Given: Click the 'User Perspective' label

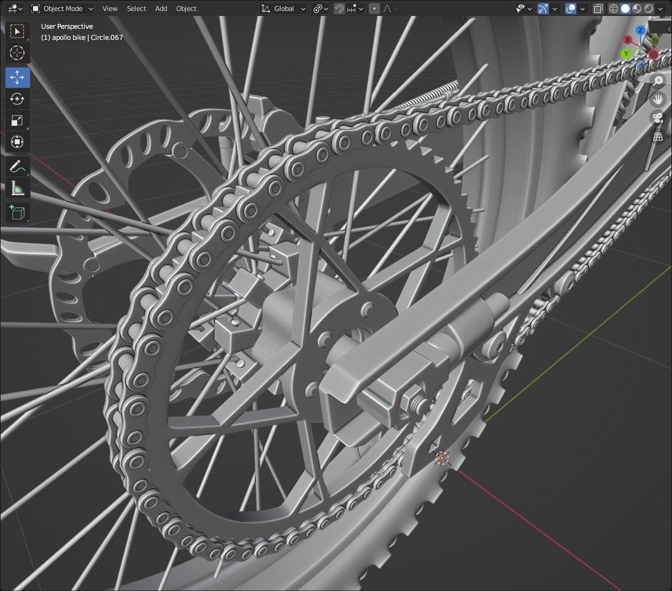Looking at the screenshot, I should pos(67,26).
